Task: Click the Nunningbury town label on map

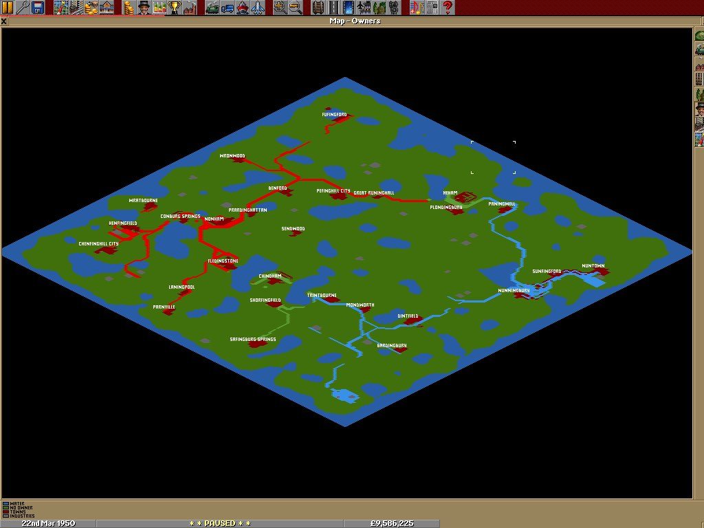Action: [x=514, y=291]
